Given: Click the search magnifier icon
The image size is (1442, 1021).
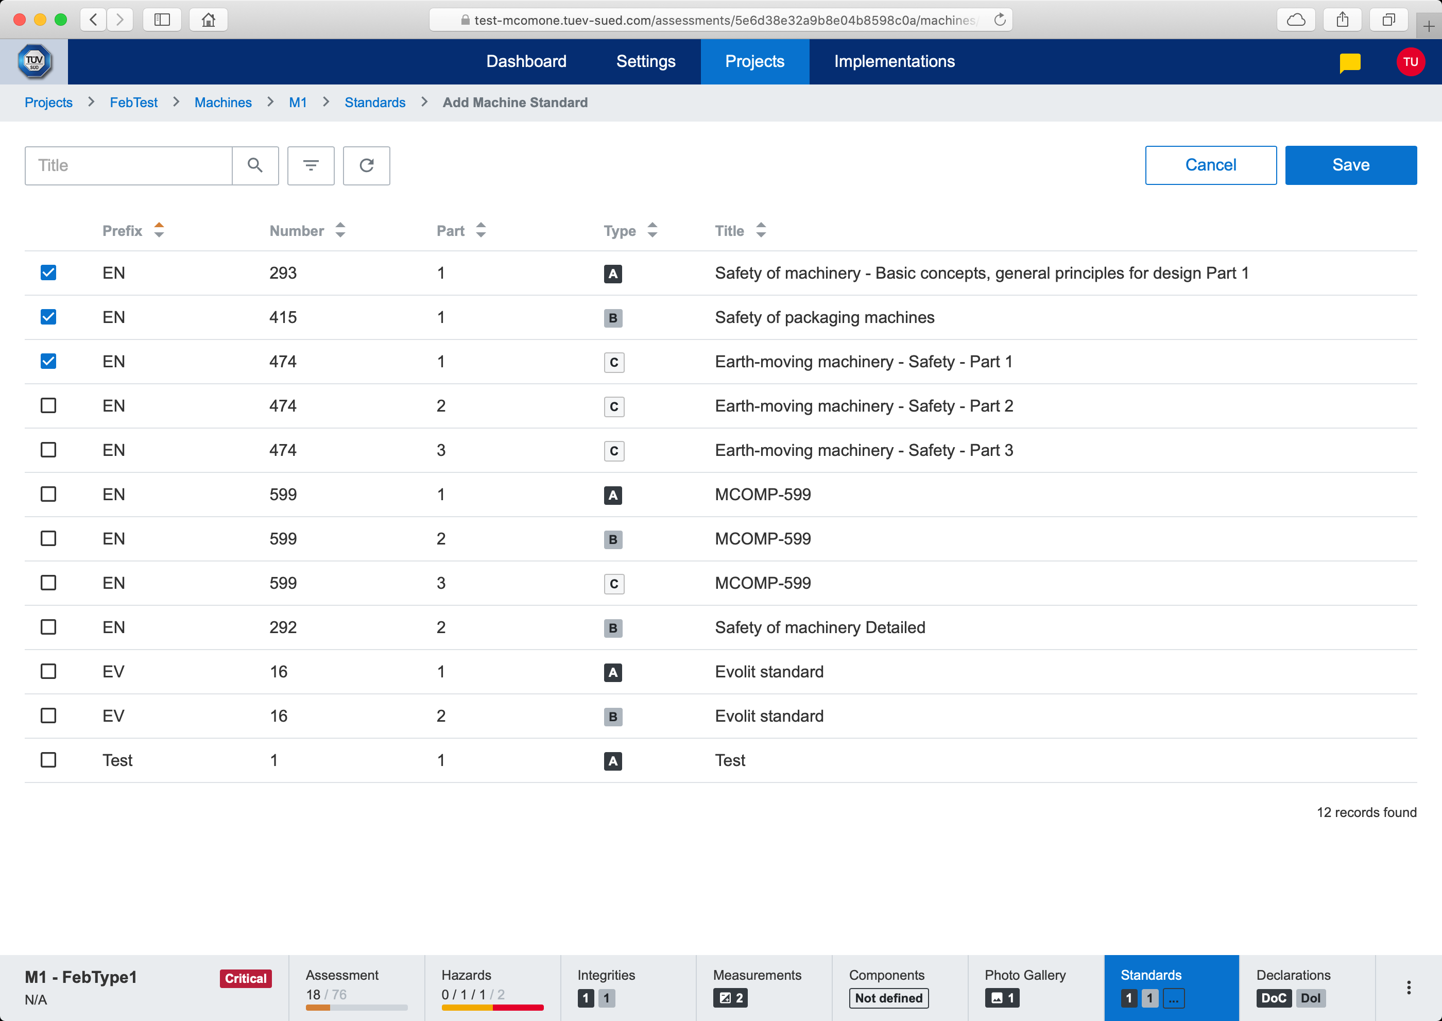Looking at the screenshot, I should [x=254, y=165].
